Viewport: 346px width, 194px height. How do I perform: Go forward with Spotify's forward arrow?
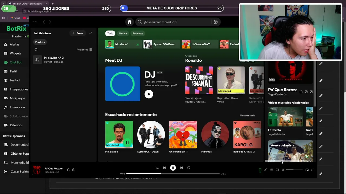point(50,22)
